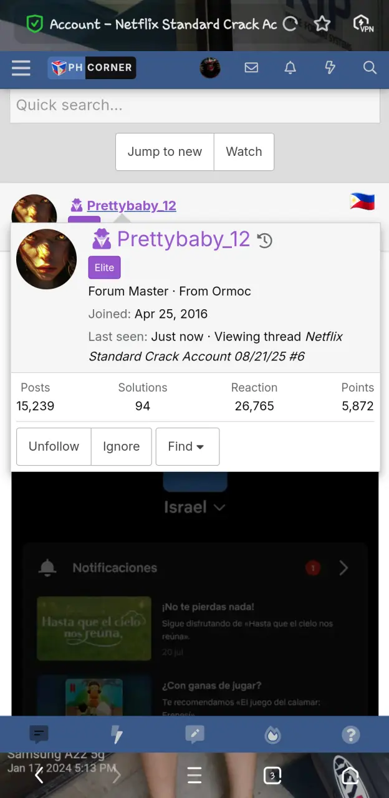Jump to new posts
Screen dimensions: 389x798
pos(165,151)
